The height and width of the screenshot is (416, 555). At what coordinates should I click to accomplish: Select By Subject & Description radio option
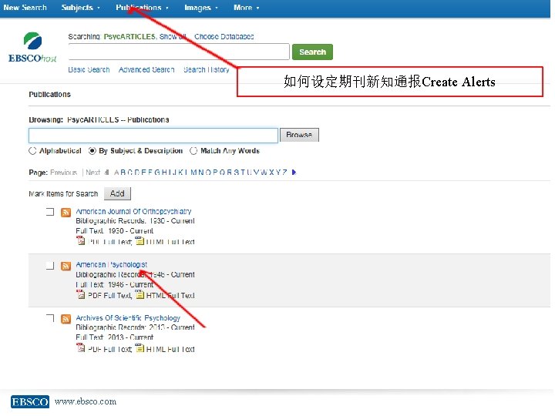(x=92, y=151)
